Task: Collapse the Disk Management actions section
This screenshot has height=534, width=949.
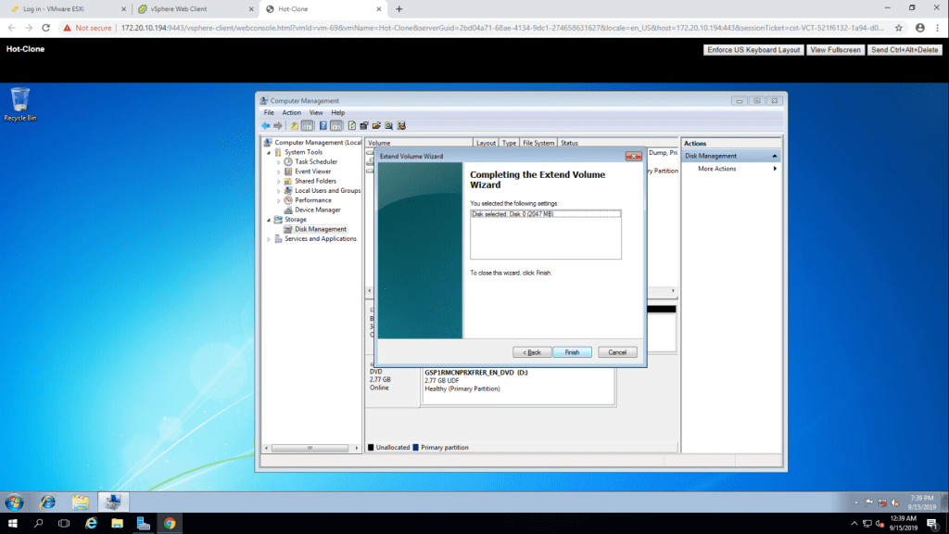Action: 775,156
